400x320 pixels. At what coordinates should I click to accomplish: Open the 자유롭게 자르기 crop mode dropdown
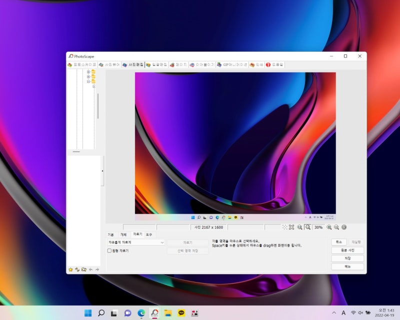(x=135, y=242)
